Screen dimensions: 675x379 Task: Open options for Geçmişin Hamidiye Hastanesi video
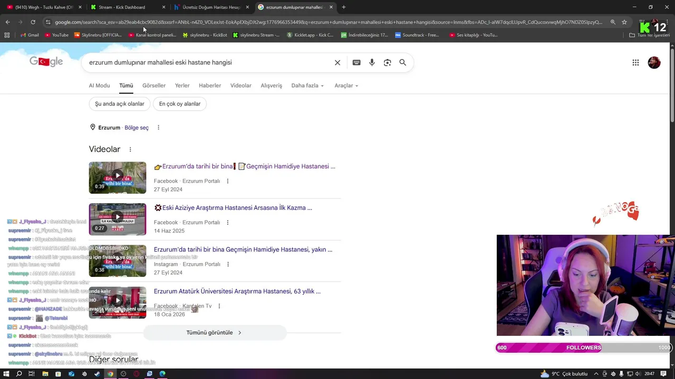pyautogui.click(x=228, y=181)
